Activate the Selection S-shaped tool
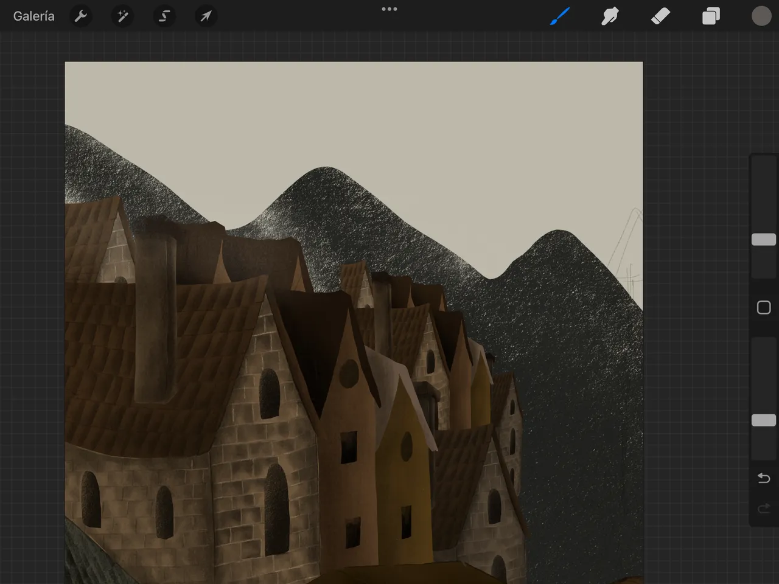Image resolution: width=779 pixels, height=584 pixels. point(164,16)
